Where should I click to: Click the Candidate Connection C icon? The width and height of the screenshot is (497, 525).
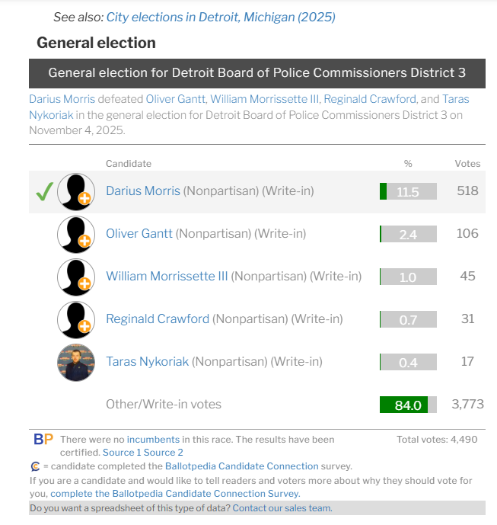[x=35, y=466]
